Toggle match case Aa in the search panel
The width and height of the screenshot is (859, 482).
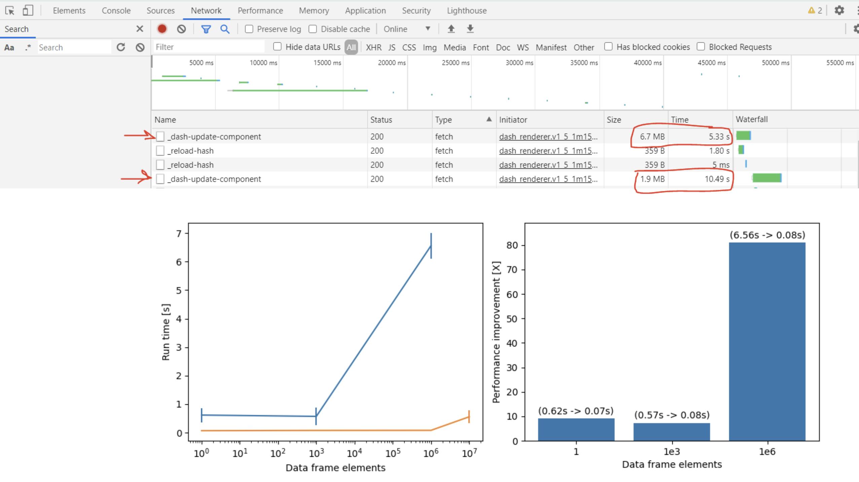tap(9, 47)
